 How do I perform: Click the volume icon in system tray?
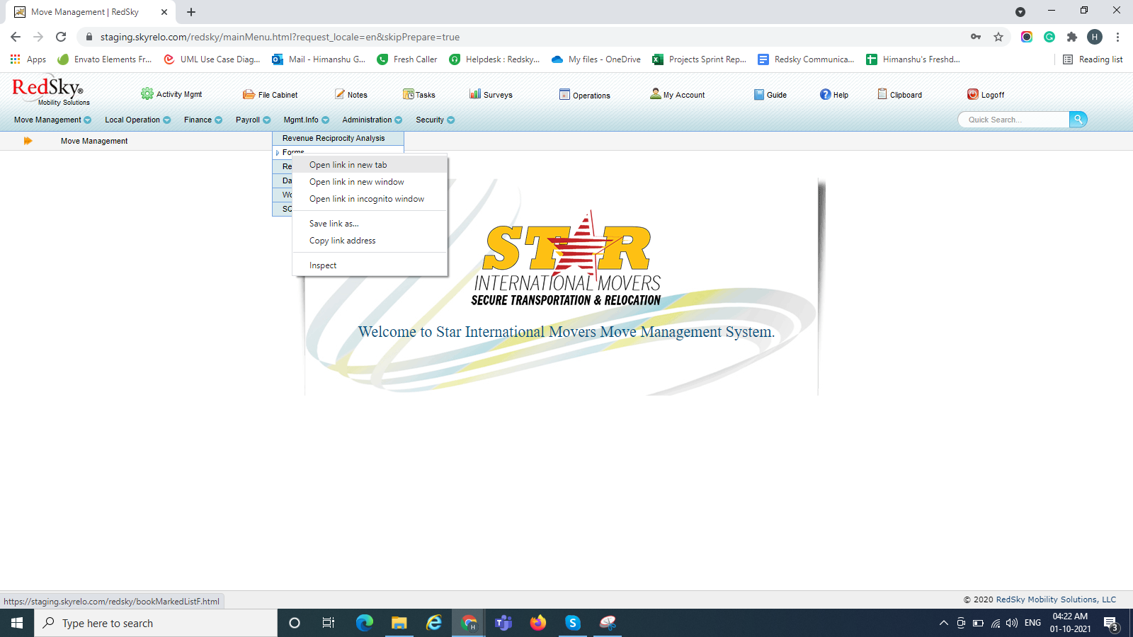click(x=1012, y=623)
